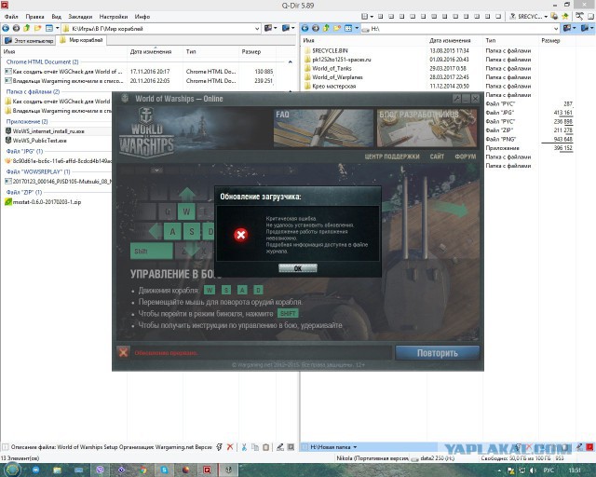Open Chrome from the taskbar
This screenshot has width=596, height=477.
coord(142,470)
